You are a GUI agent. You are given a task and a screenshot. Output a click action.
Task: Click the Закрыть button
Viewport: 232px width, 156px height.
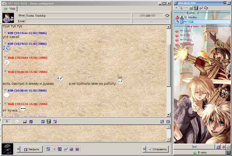31,149
